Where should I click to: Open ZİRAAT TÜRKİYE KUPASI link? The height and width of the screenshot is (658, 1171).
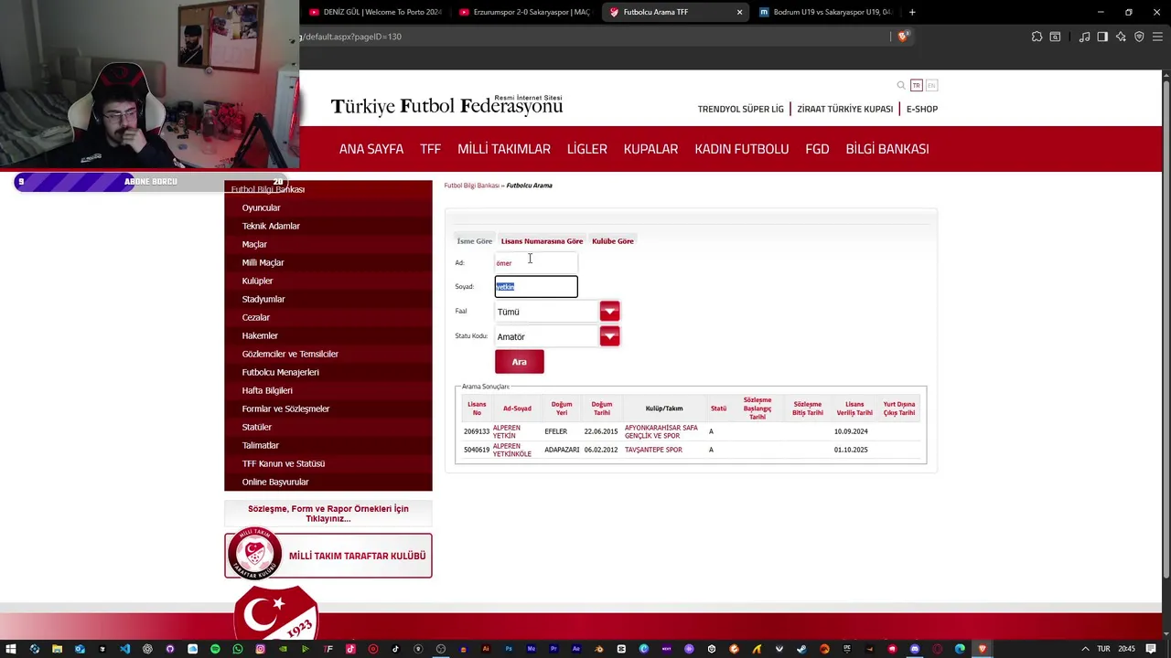point(845,109)
